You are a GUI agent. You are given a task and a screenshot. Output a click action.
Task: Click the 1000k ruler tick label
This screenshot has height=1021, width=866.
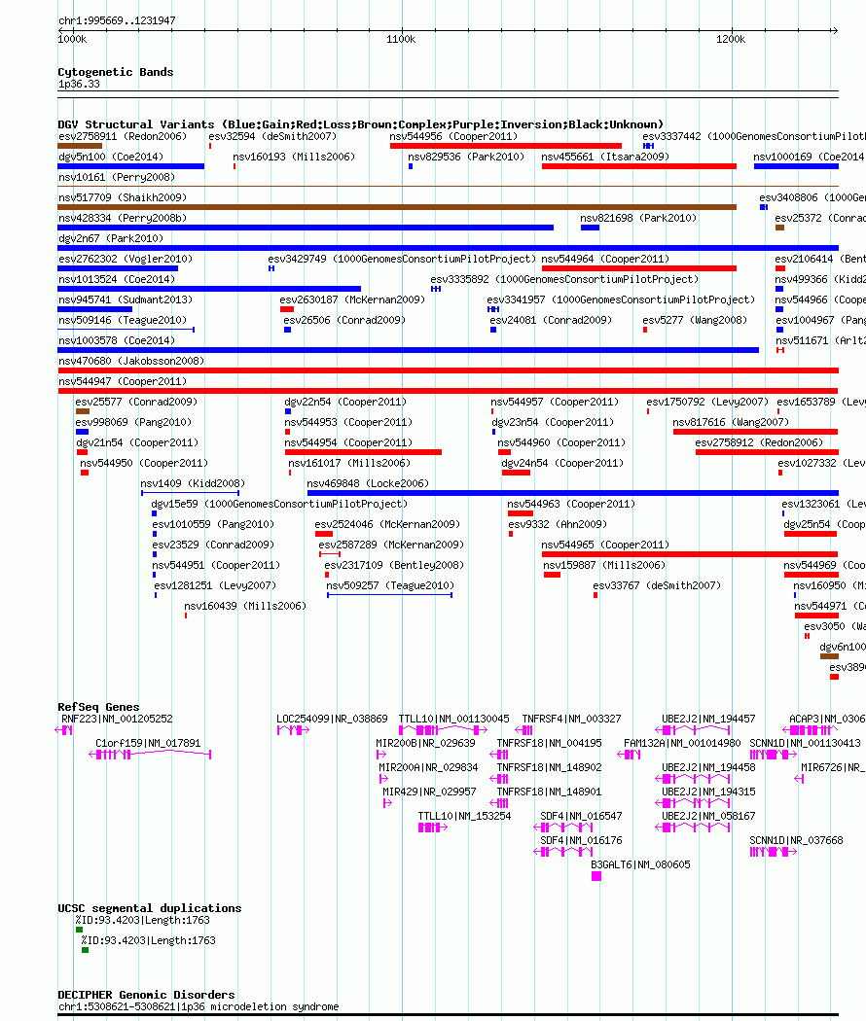pos(72,39)
